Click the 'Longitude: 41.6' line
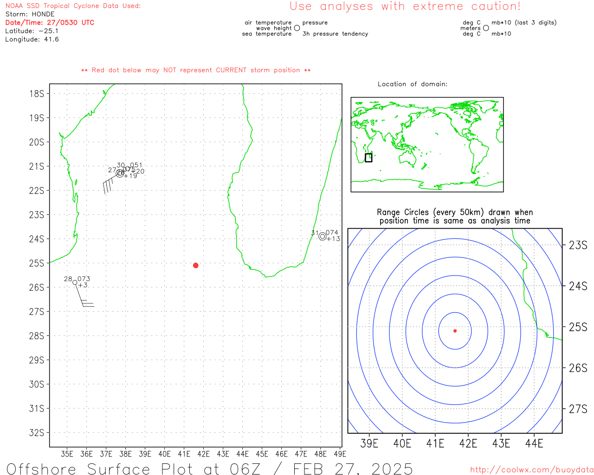 [32, 39]
